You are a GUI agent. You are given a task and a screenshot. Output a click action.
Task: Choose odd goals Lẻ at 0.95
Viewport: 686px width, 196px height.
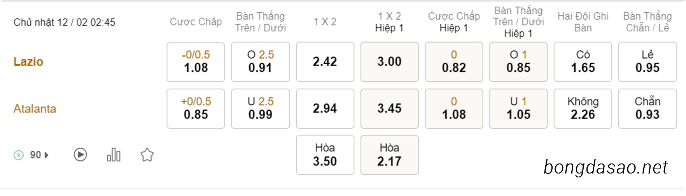[x=647, y=62]
